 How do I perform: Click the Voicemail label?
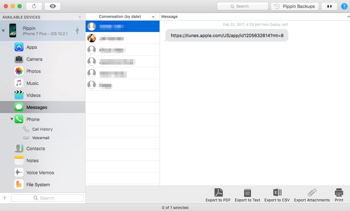tap(41, 138)
